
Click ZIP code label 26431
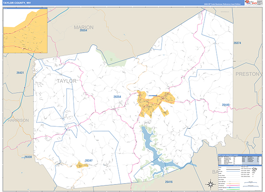point(20,73)
